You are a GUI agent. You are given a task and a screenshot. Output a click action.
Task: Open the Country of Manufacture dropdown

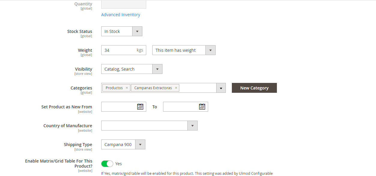[192, 126]
